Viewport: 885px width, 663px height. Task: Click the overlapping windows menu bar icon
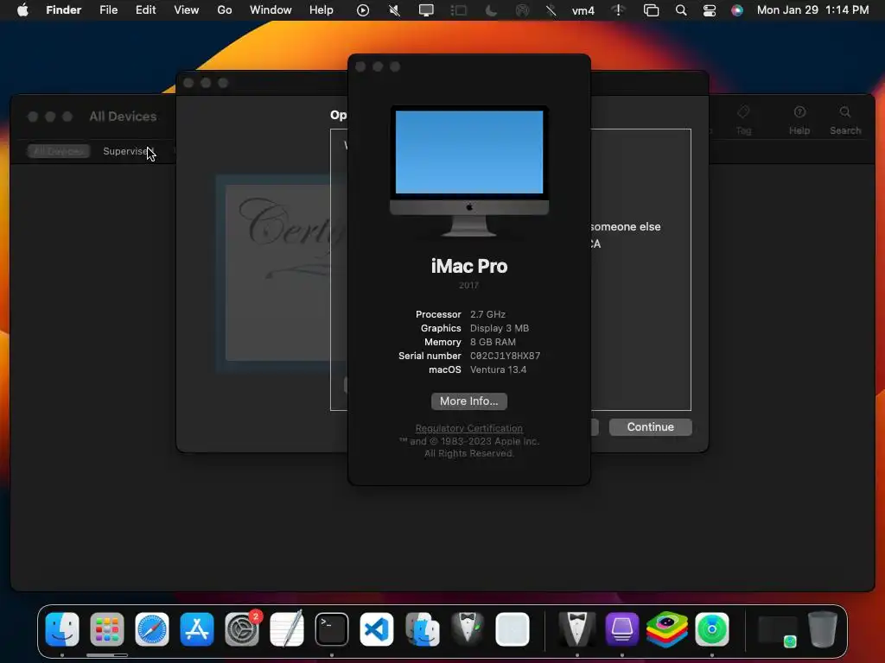[652, 10]
